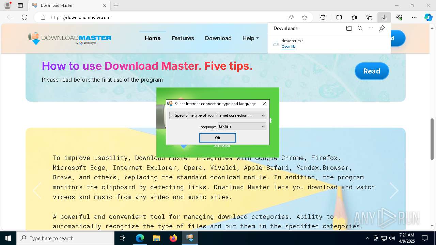
Task: Open Browser essentials icon
Action: click(399, 17)
